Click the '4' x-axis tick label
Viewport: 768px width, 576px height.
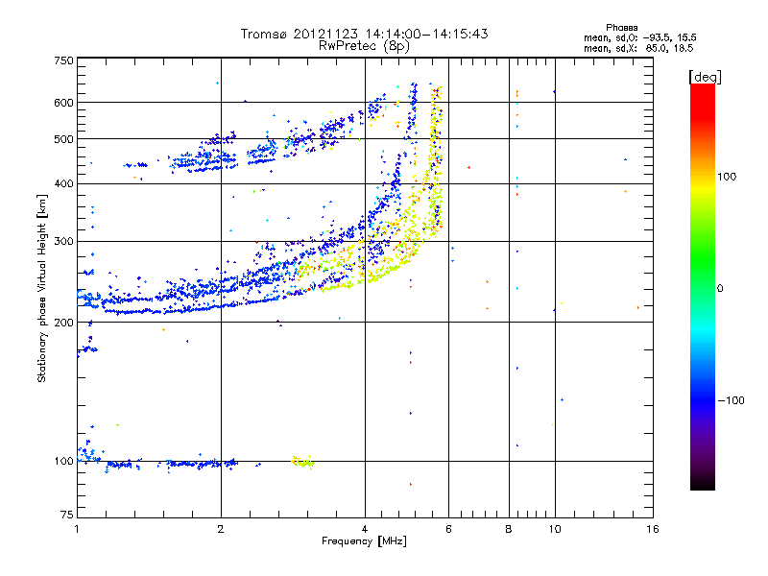point(365,529)
